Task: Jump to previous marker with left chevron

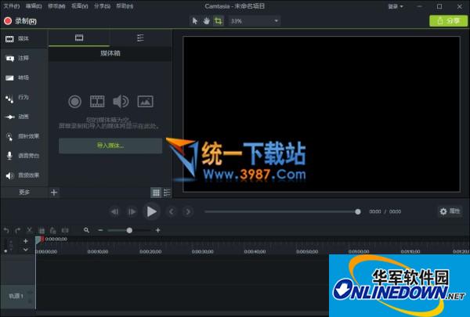Action: click(x=172, y=212)
